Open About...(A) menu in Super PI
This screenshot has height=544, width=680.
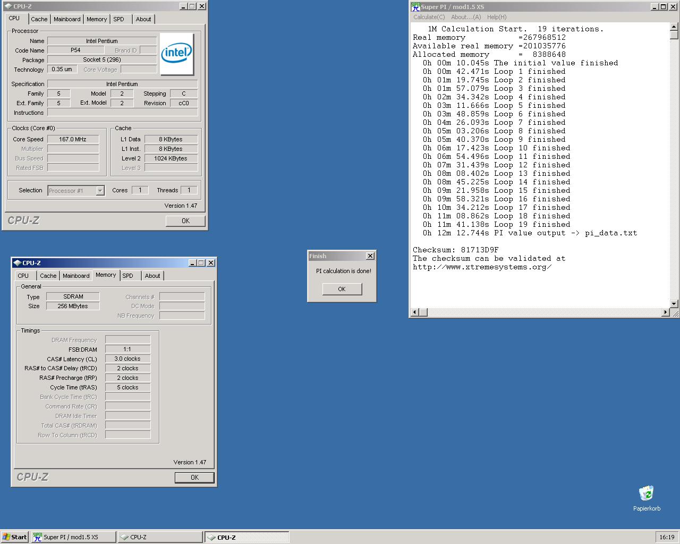pyautogui.click(x=466, y=17)
